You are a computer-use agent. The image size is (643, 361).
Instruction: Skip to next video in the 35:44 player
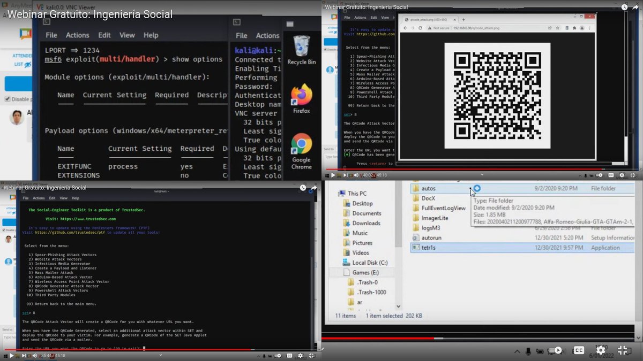pos(24,356)
